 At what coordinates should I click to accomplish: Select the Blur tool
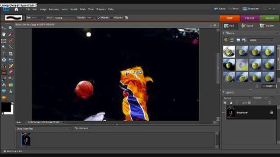coord(10,91)
